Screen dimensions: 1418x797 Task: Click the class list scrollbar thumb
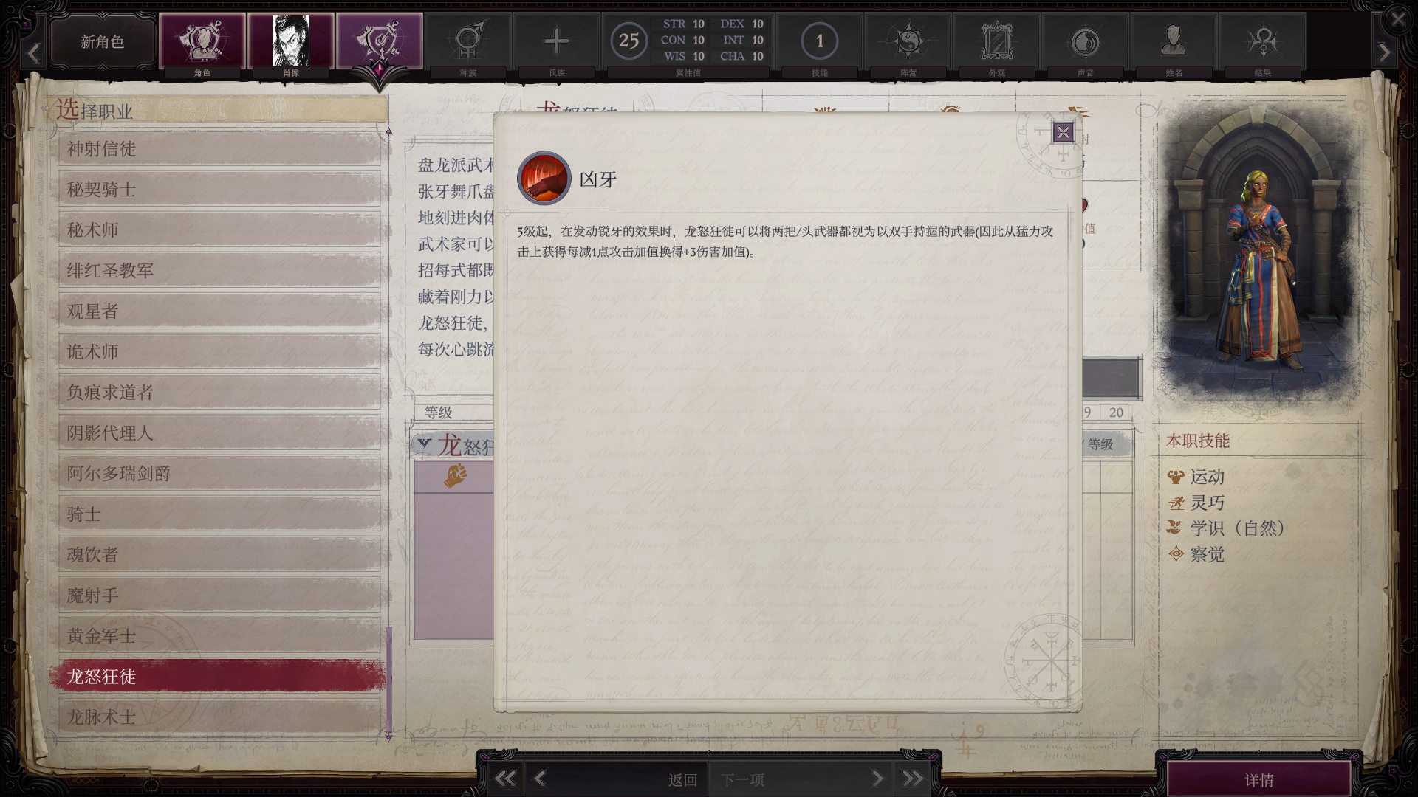(x=389, y=678)
